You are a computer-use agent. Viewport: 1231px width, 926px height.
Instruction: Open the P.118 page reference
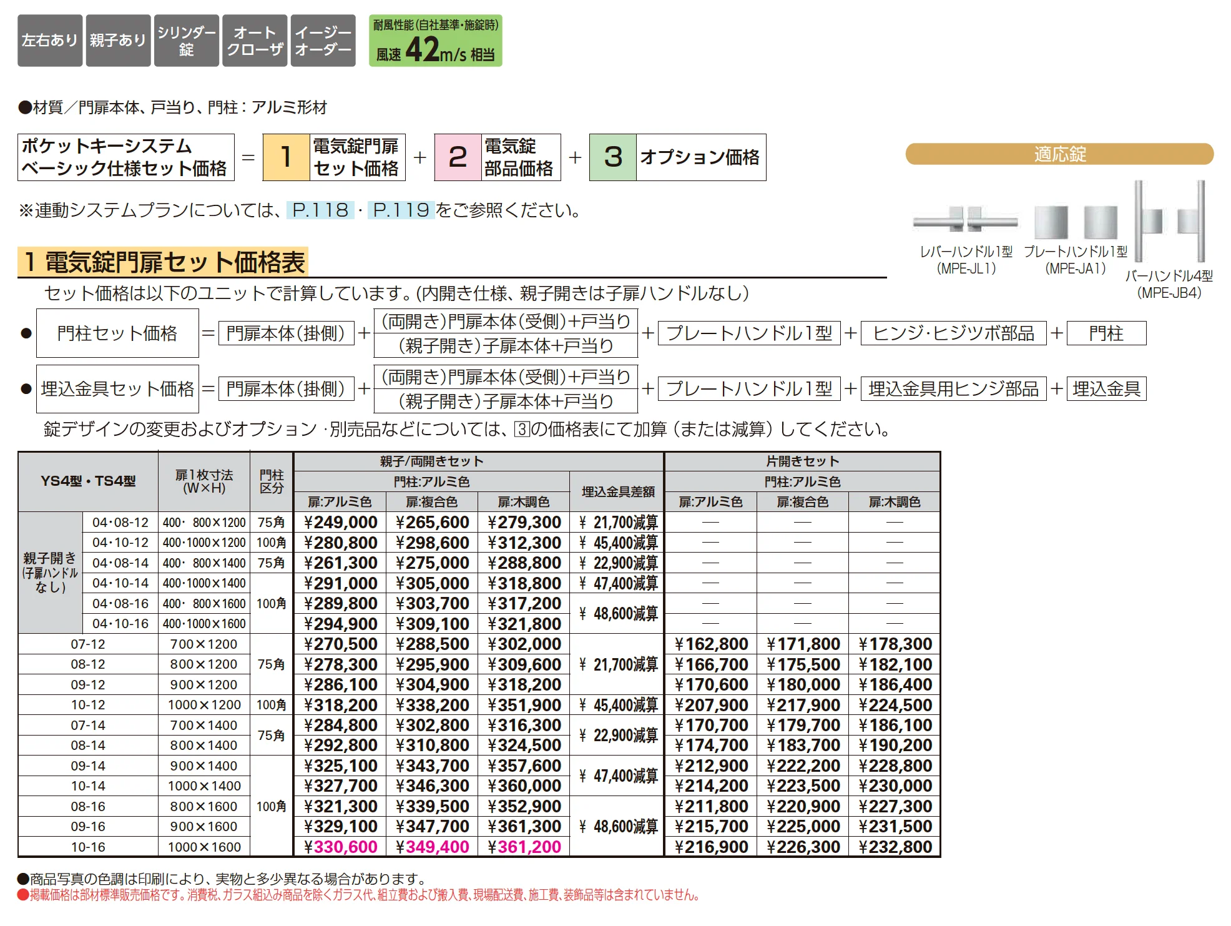coord(320,210)
